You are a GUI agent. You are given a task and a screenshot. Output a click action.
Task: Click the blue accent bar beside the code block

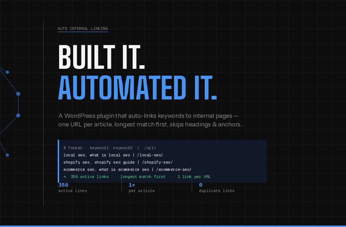tap(58, 161)
